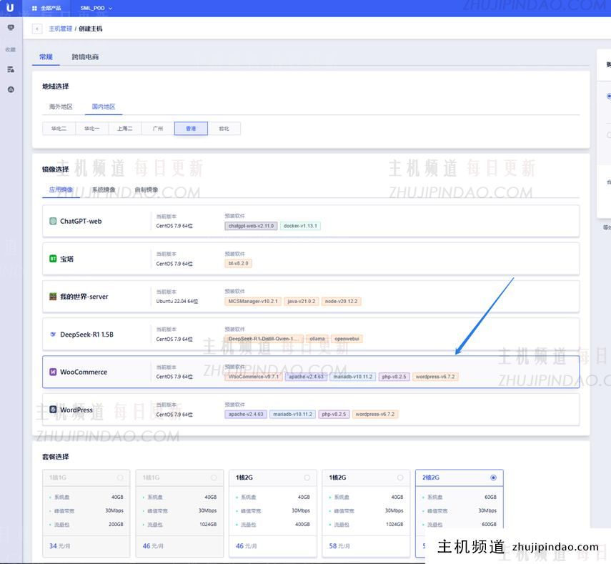The height and width of the screenshot is (564, 611).
Task: Select the 1核1G plan priced 46 元/月
Action: click(x=179, y=513)
